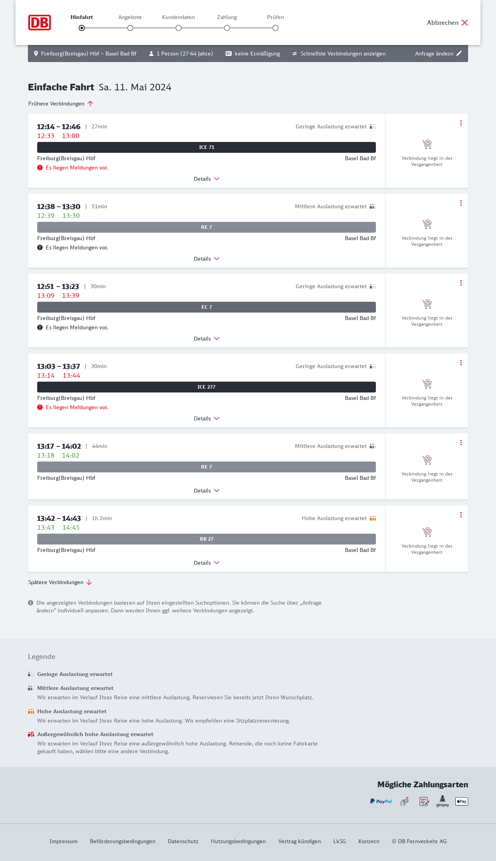Expand Details for the 13:17 RE 7 trip

(x=207, y=491)
